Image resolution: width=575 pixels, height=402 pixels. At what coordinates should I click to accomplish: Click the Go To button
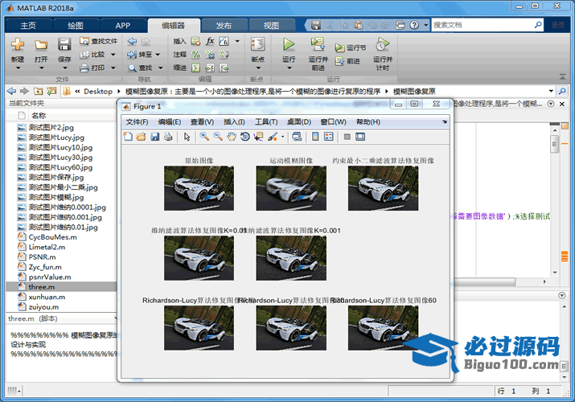[140, 54]
